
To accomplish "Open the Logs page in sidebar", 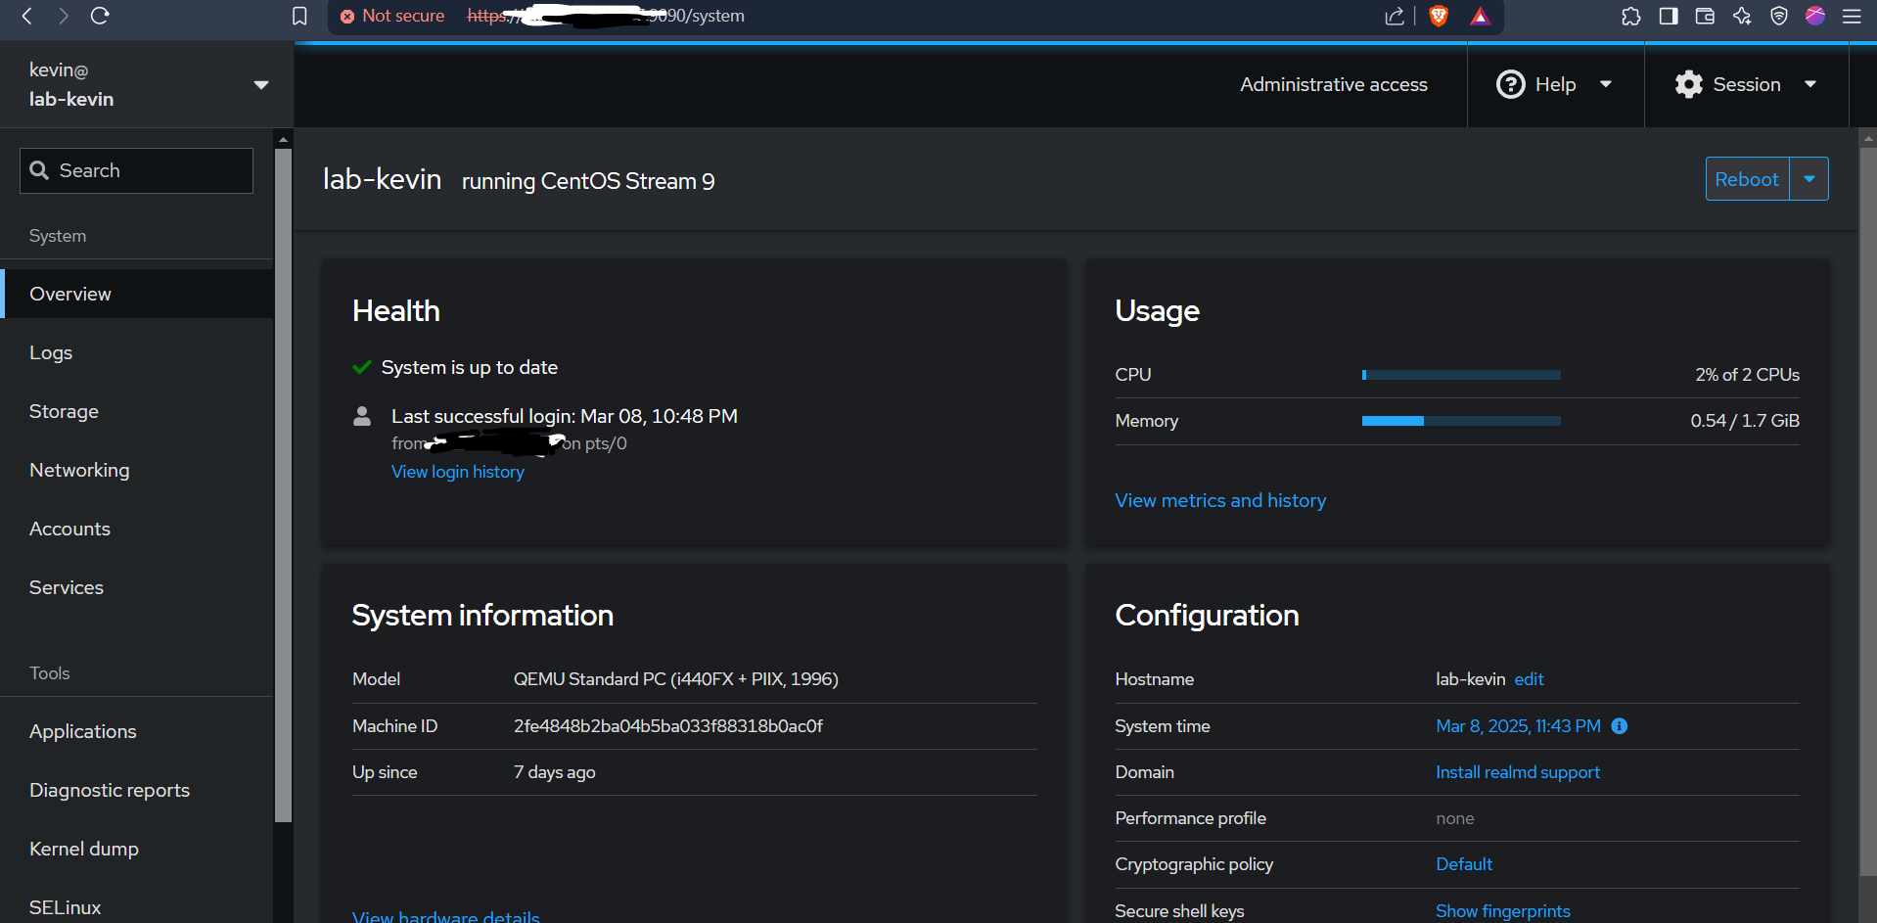I will tap(51, 353).
